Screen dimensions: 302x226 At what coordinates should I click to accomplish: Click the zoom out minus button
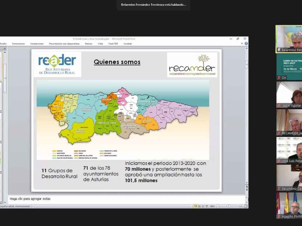point(218,206)
